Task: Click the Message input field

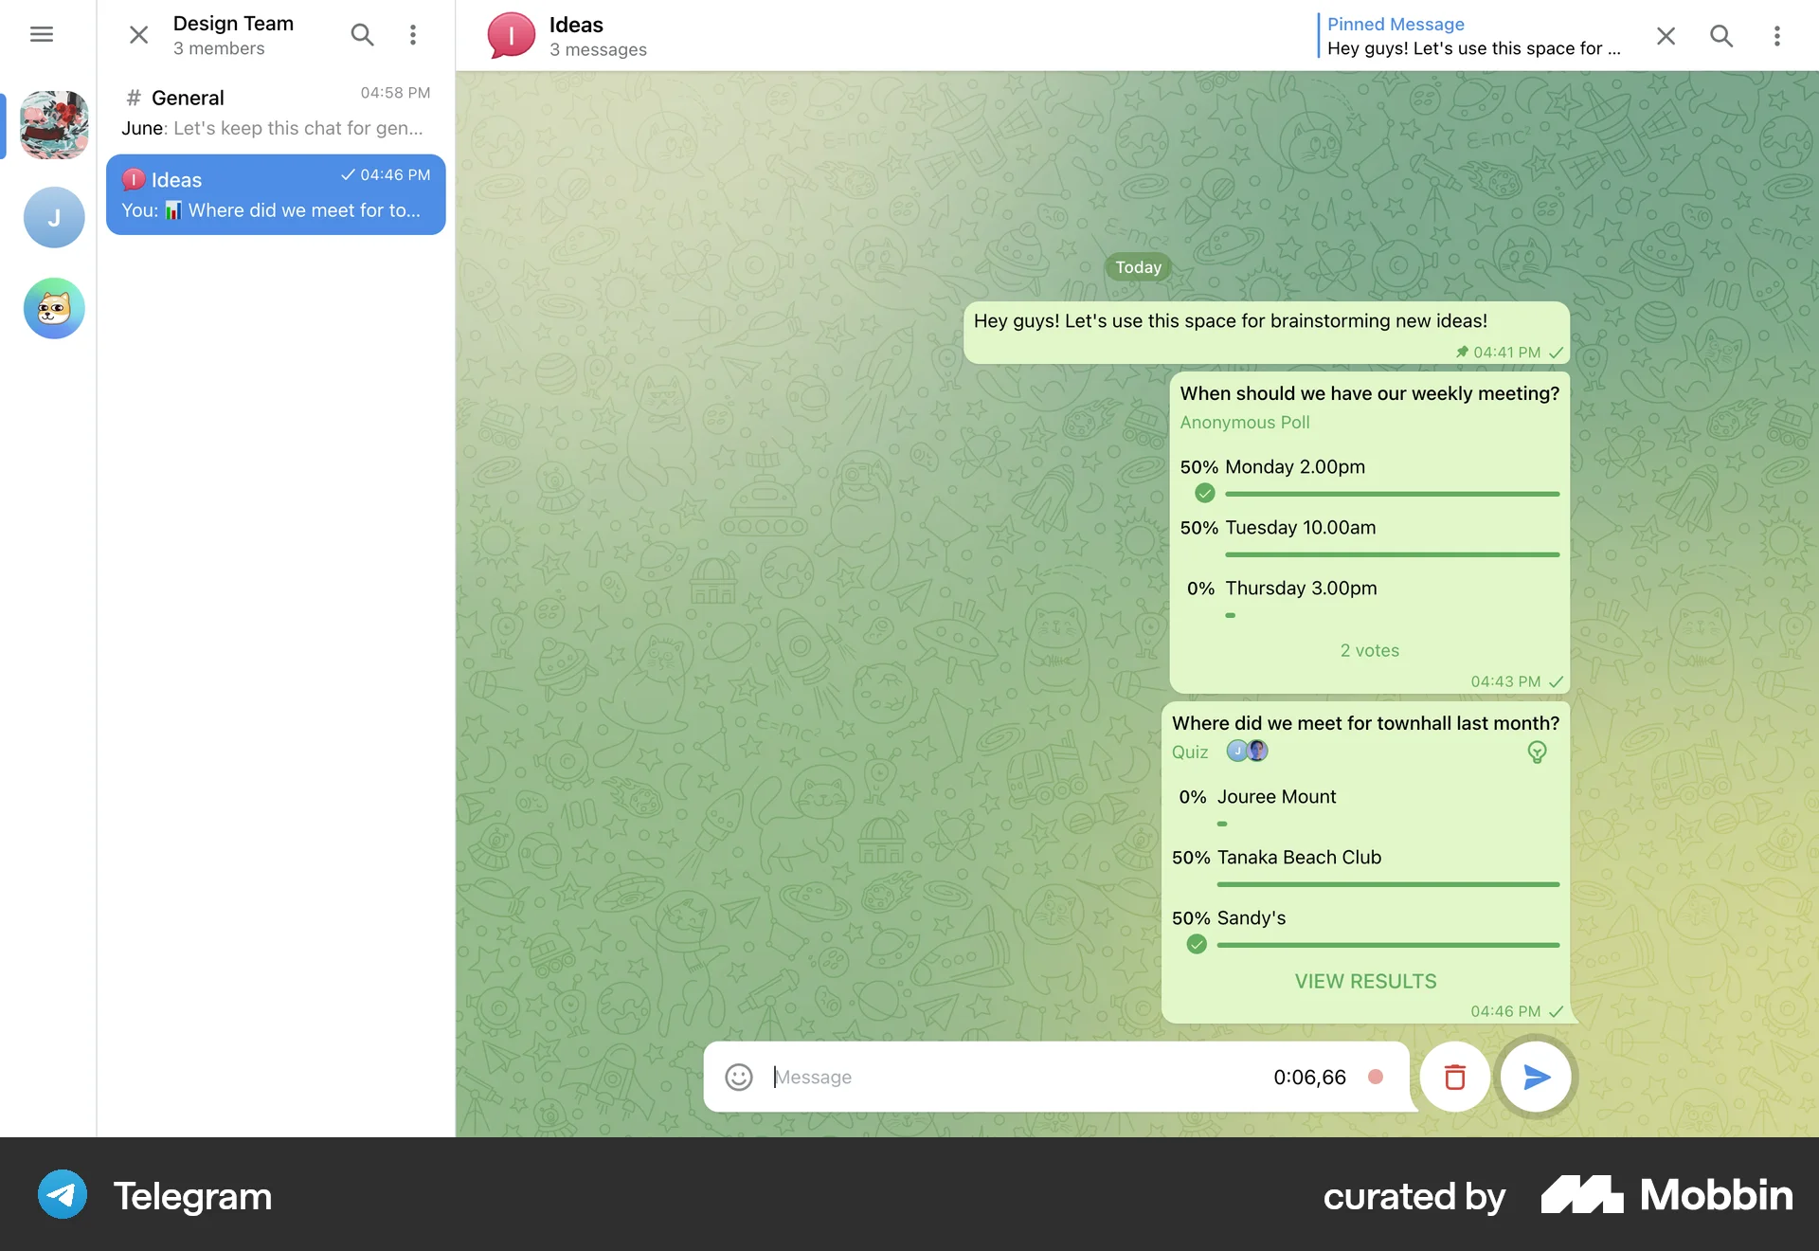Action: [947, 1077]
